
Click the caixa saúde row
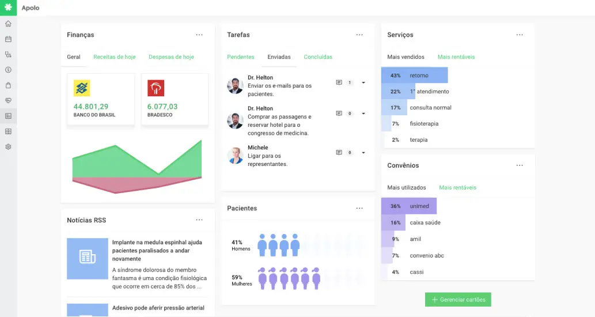458,222
